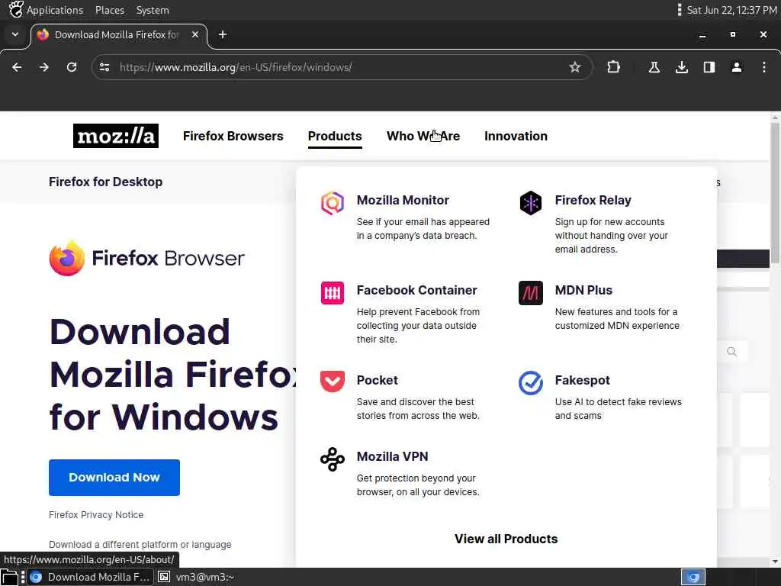Open the Mozilla VPN heading link
Image resolution: width=781 pixels, height=586 pixels.
click(x=392, y=456)
